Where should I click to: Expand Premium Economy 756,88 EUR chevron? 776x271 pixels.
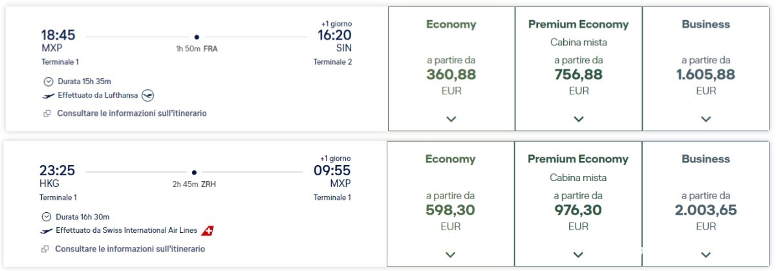[579, 119]
